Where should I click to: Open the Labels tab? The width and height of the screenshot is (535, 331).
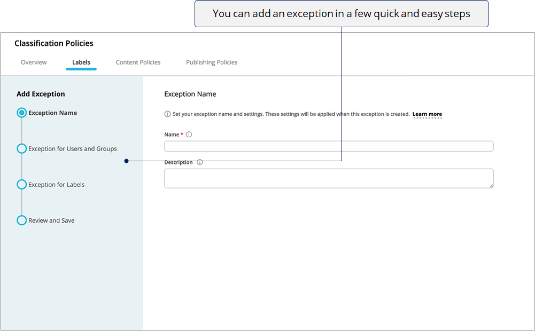tap(81, 62)
